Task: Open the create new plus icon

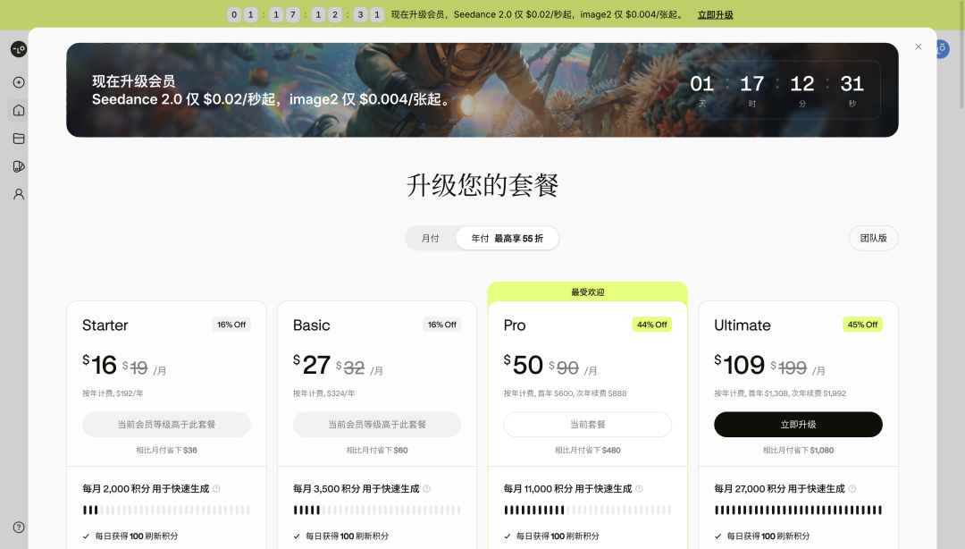Action: pos(19,82)
